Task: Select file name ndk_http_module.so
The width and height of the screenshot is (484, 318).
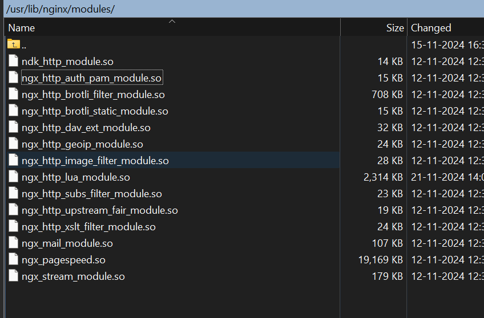Action: (x=67, y=62)
